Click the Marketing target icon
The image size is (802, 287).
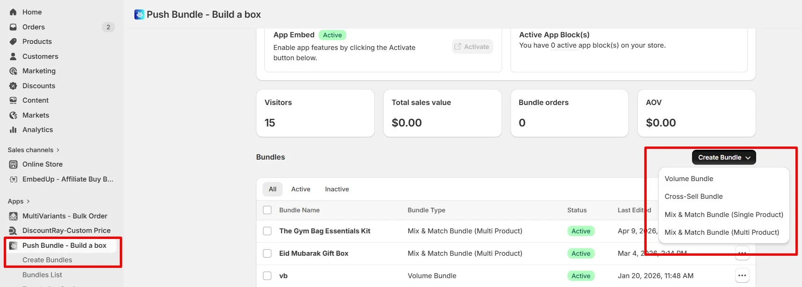click(13, 71)
